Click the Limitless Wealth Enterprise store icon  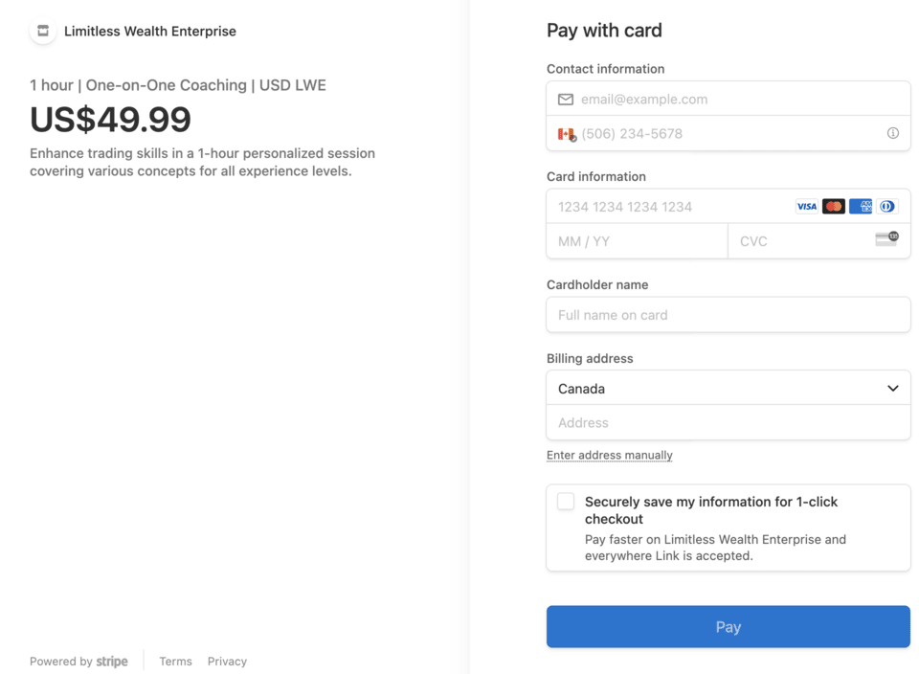43,32
